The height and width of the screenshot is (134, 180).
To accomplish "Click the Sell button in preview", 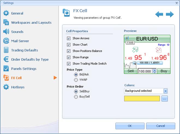I will 131,71.
